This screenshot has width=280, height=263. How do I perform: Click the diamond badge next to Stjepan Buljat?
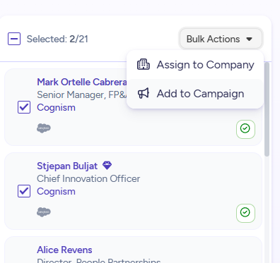[x=107, y=166]
